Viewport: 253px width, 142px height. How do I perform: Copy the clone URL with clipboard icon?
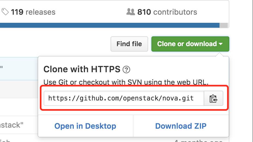214,98
